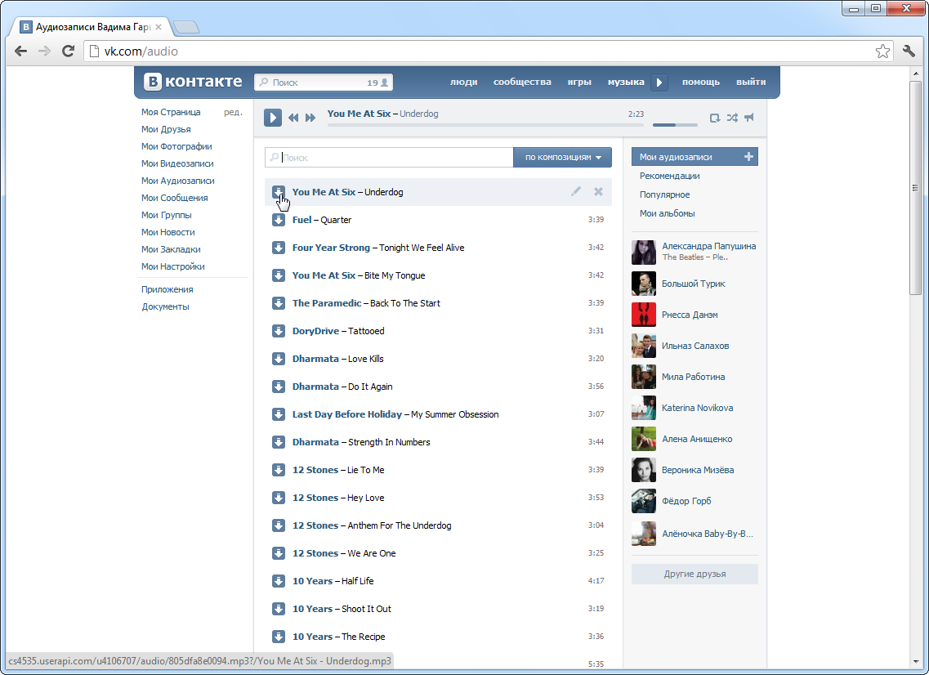Open the browser wrench settings menu
Screen dimensions: 929x675
tap(909, 51)
